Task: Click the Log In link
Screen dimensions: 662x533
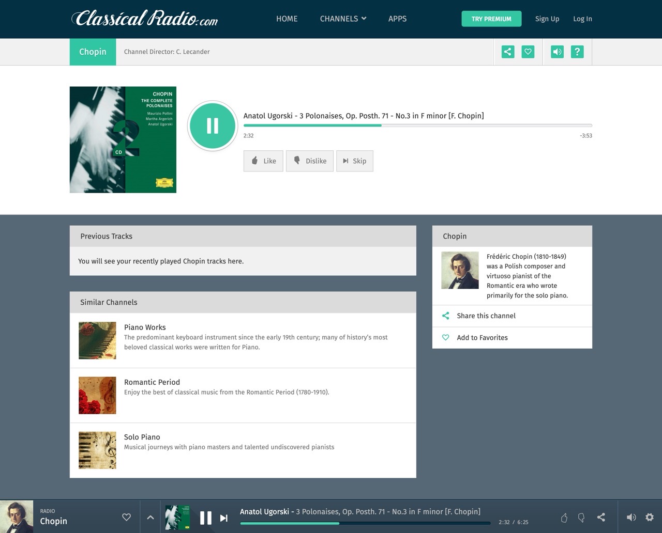Action: point(582,19)
